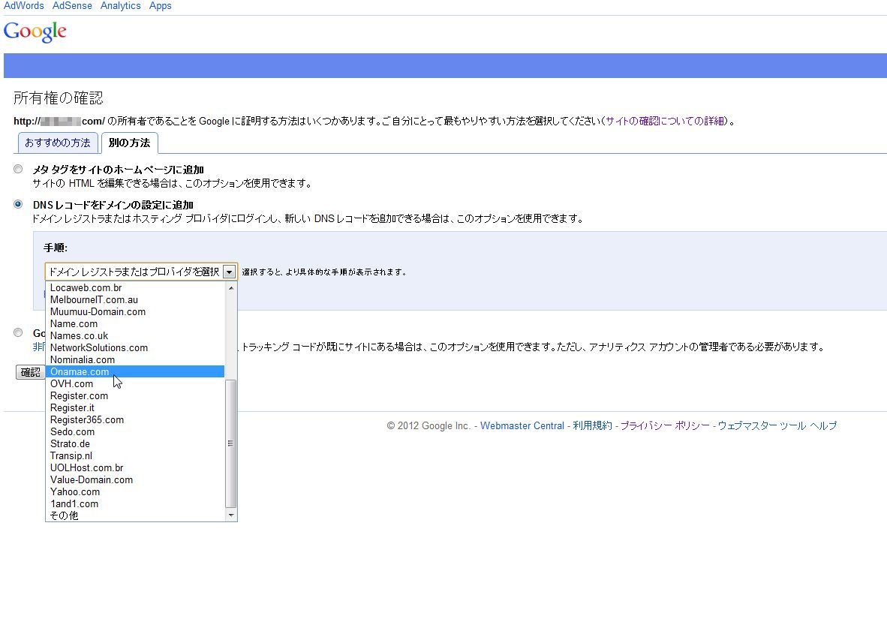Choose Value-Domain.com from the list
Viewport: 887px width, 640px height.
(134, 480)
